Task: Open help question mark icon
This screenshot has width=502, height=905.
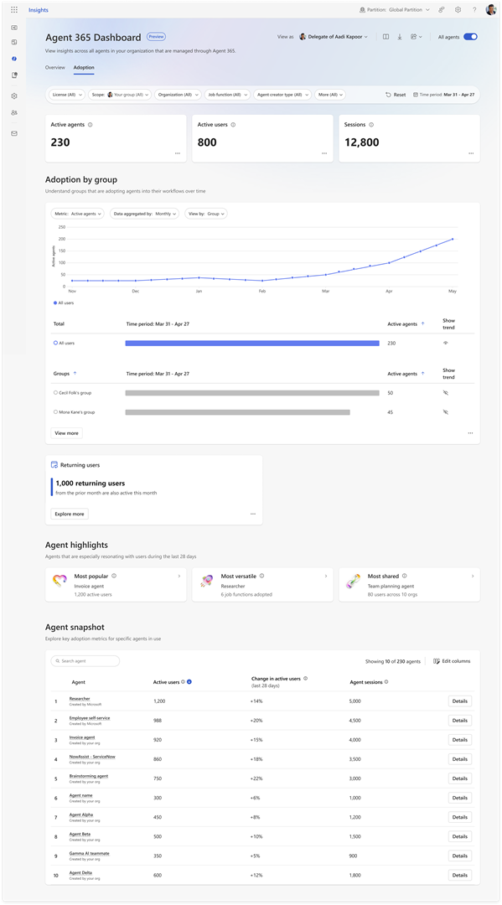Action: [x=474, y=10]
